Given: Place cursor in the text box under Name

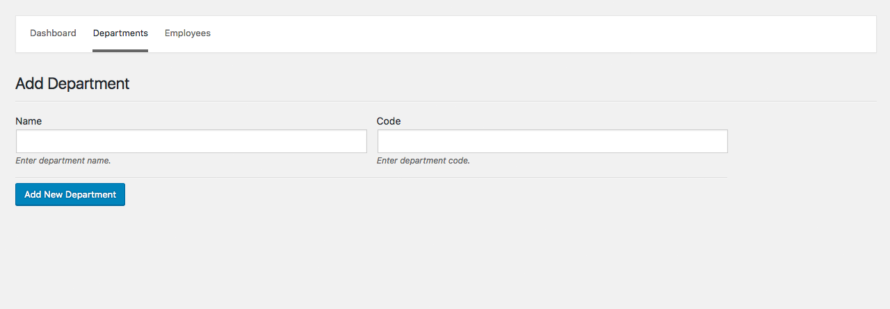Looking at the screenshot, I should [x=191, y=141].
